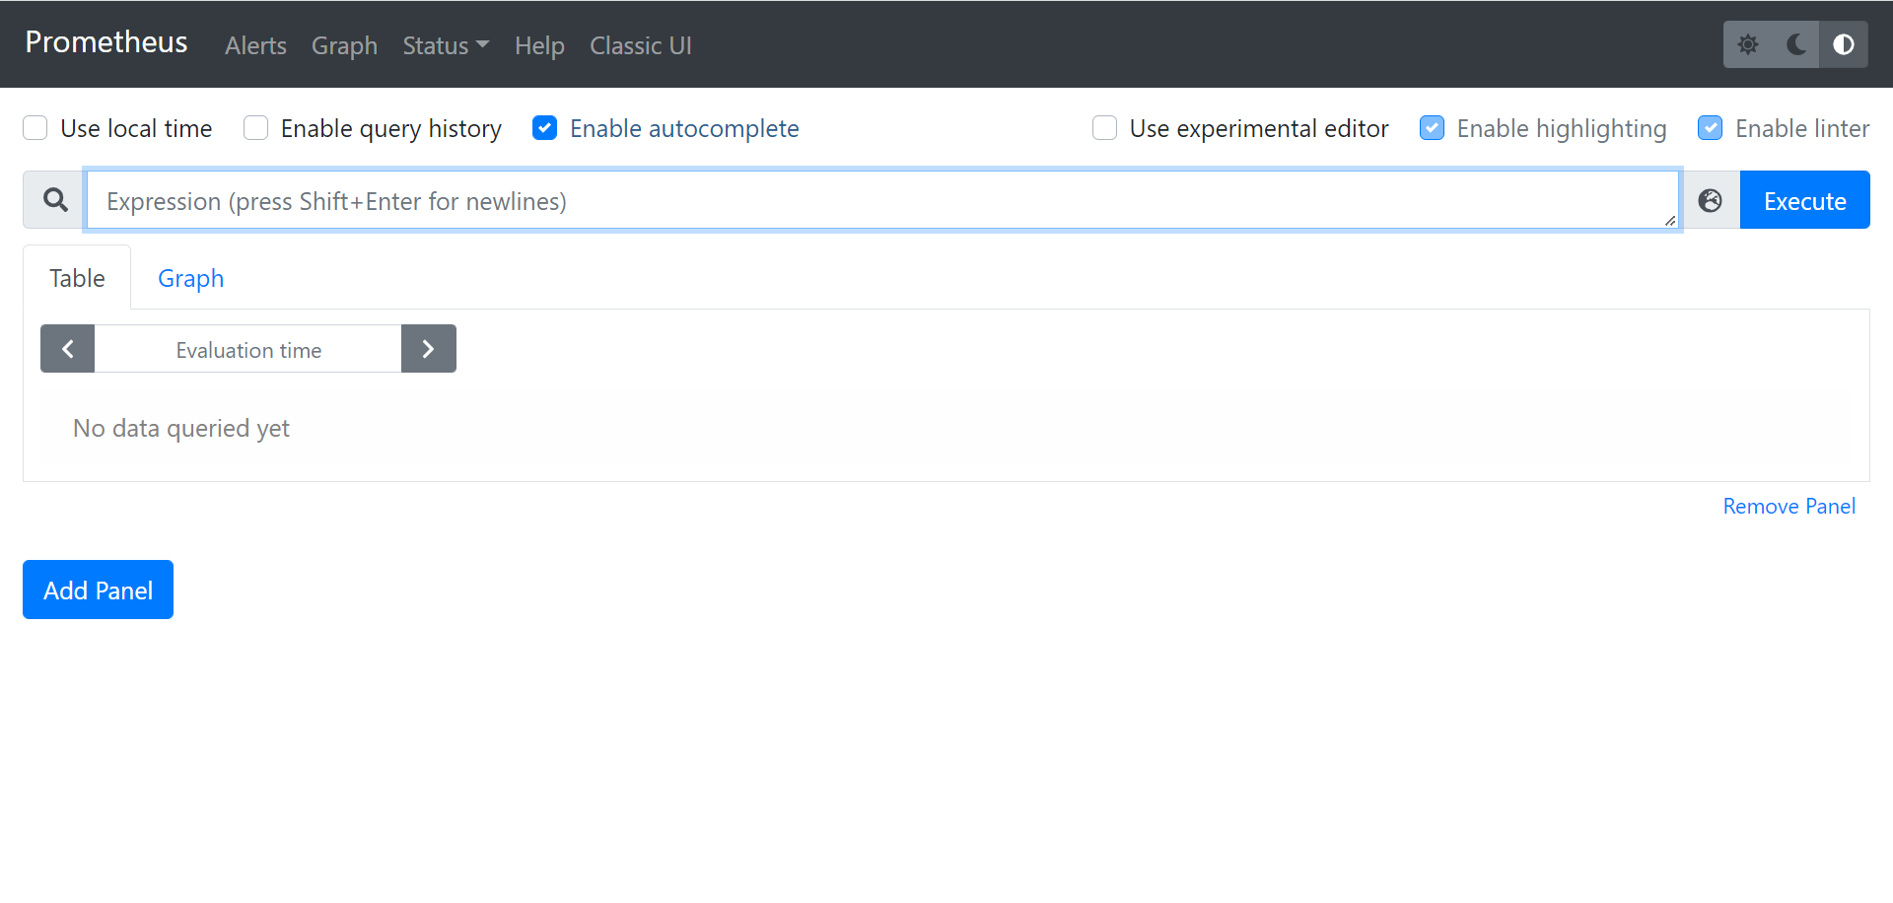Image resolution: width=1893 pixels, height=903 pixels.
Task: Select the Graph panel tab
Action: coord(191,278)
